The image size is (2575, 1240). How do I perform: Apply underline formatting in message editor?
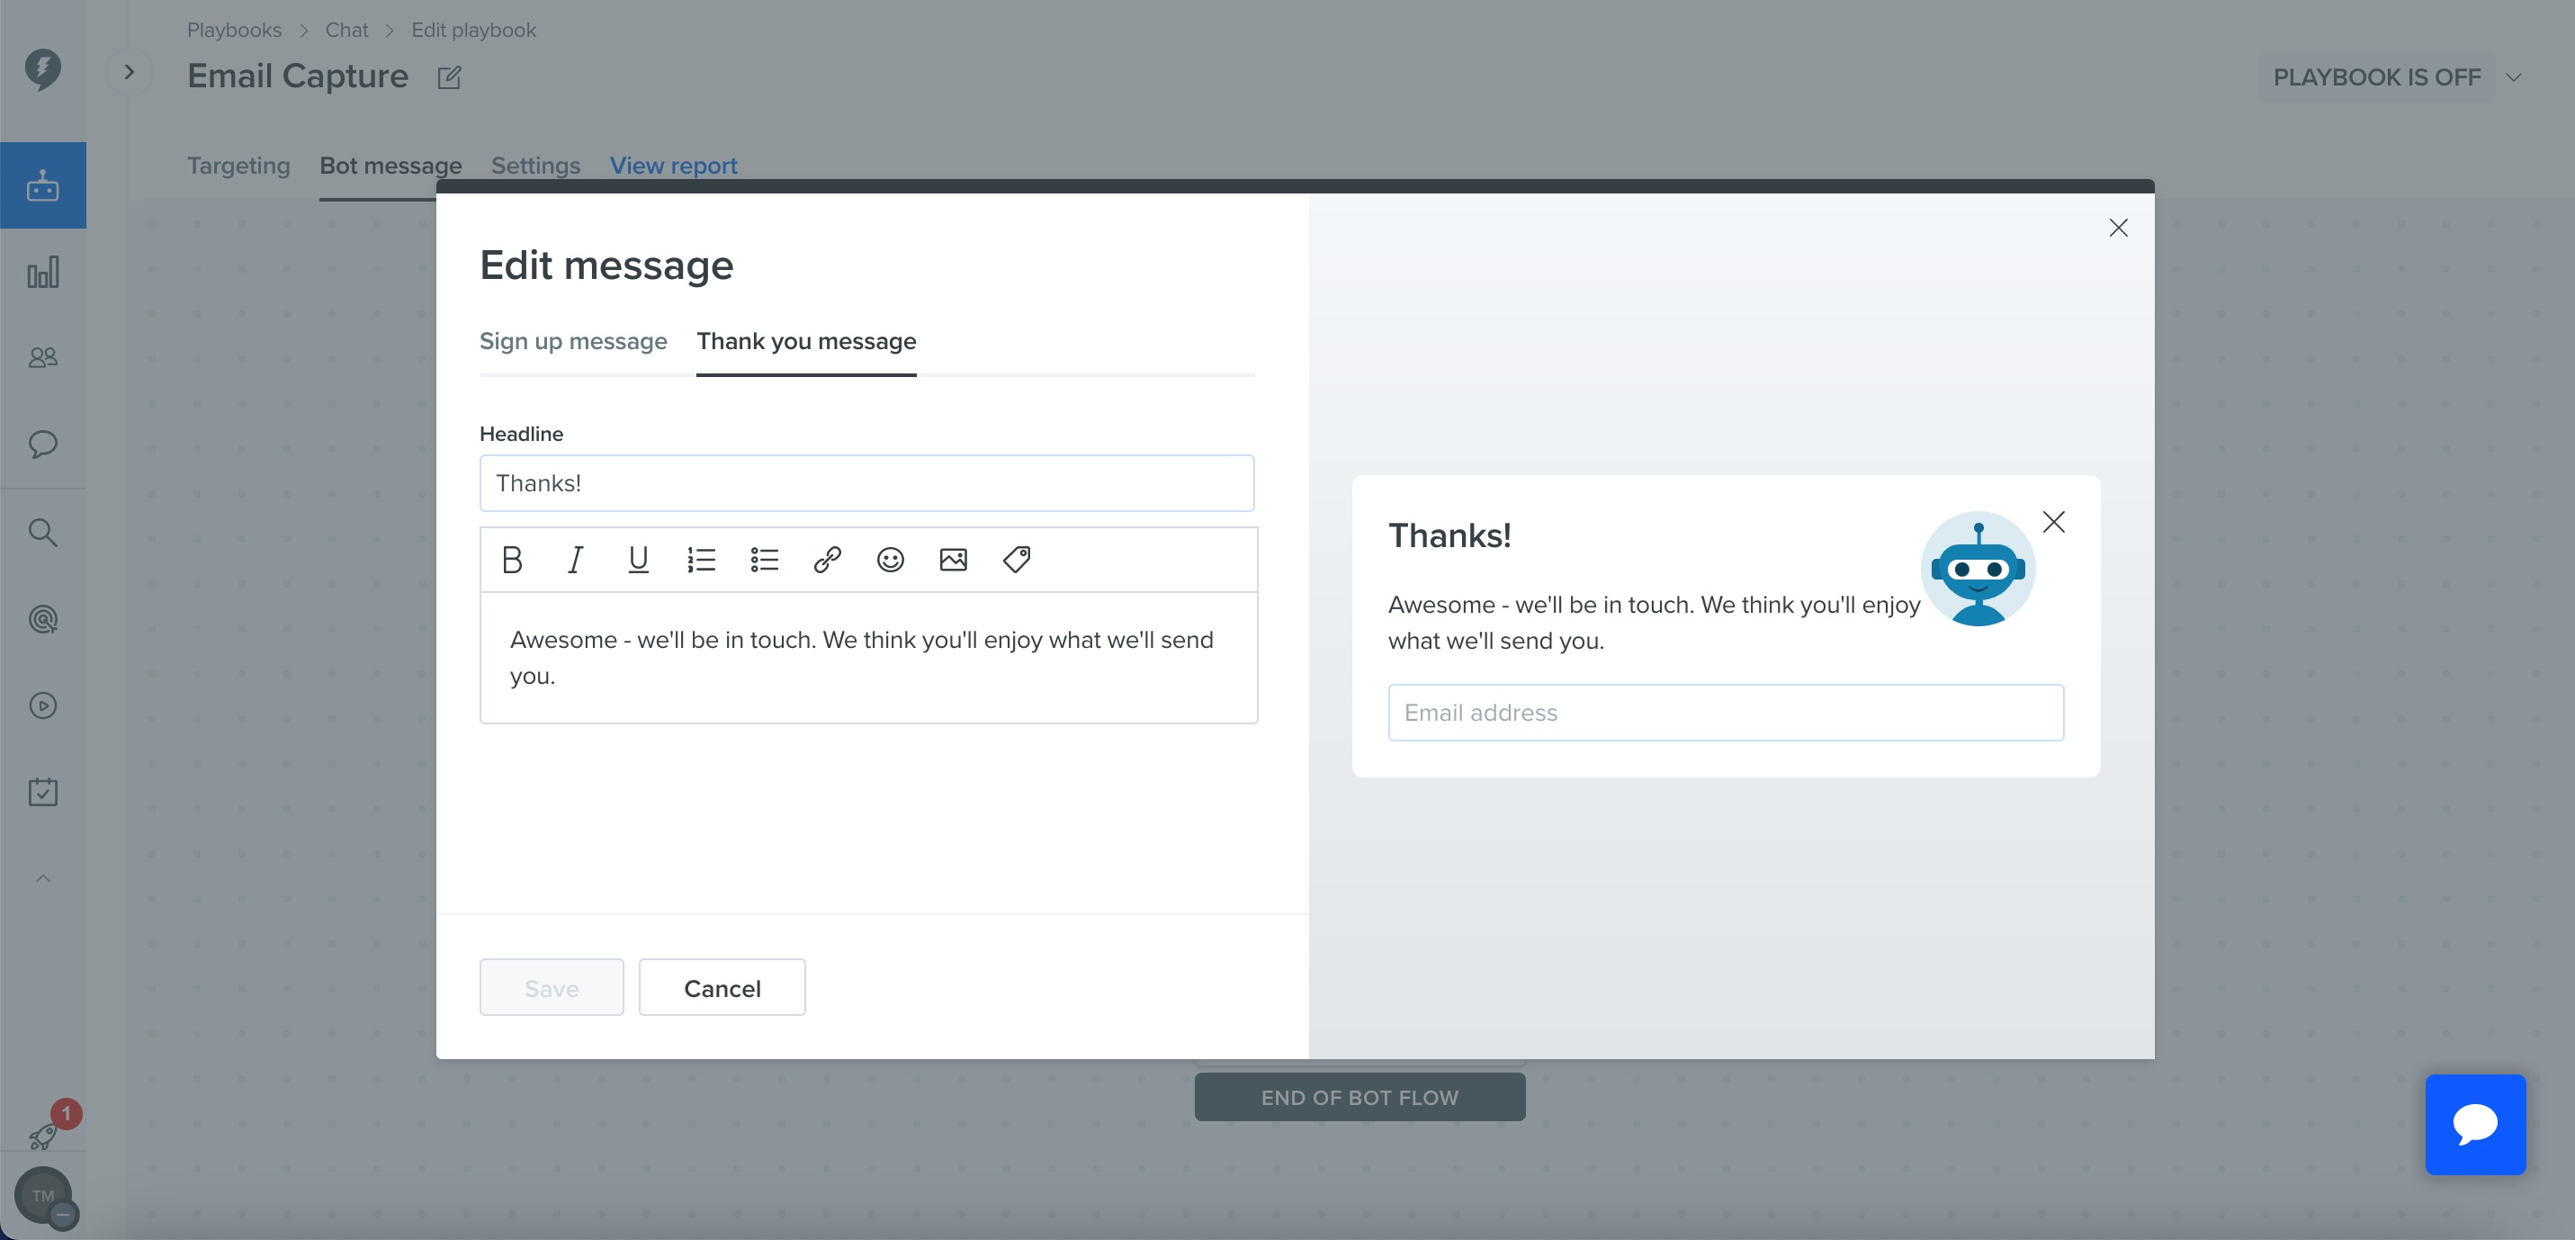point(638,559)
